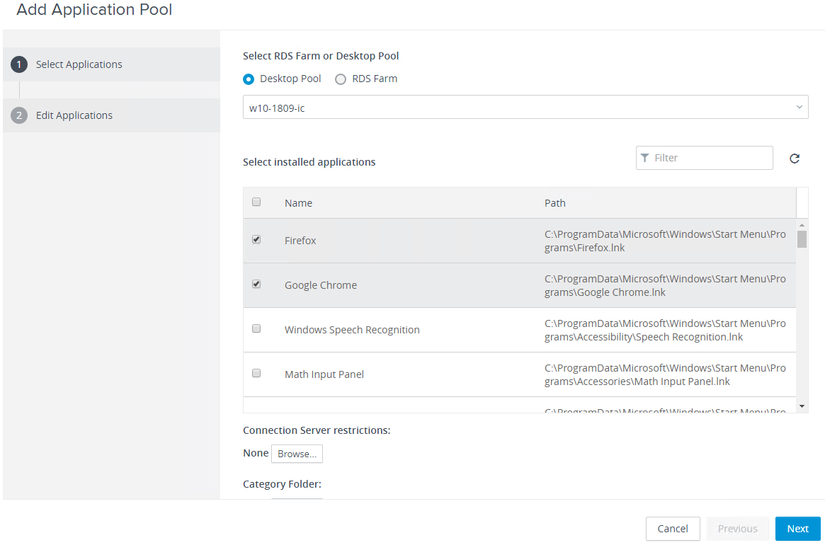825x545 pixels.
Task: Open the w10-1809-ic desktop pool dropdown
Action: coord(525,107)
